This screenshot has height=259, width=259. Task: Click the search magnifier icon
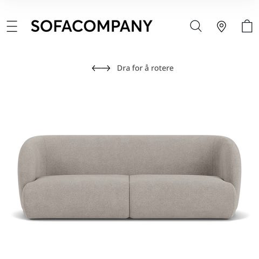click(x=196, y=26)
